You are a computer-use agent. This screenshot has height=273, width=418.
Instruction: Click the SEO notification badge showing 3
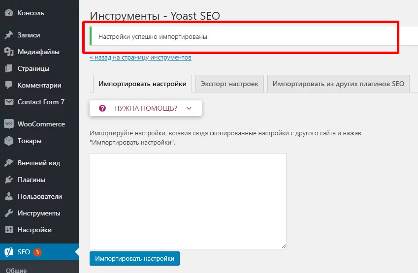(37, 252)
